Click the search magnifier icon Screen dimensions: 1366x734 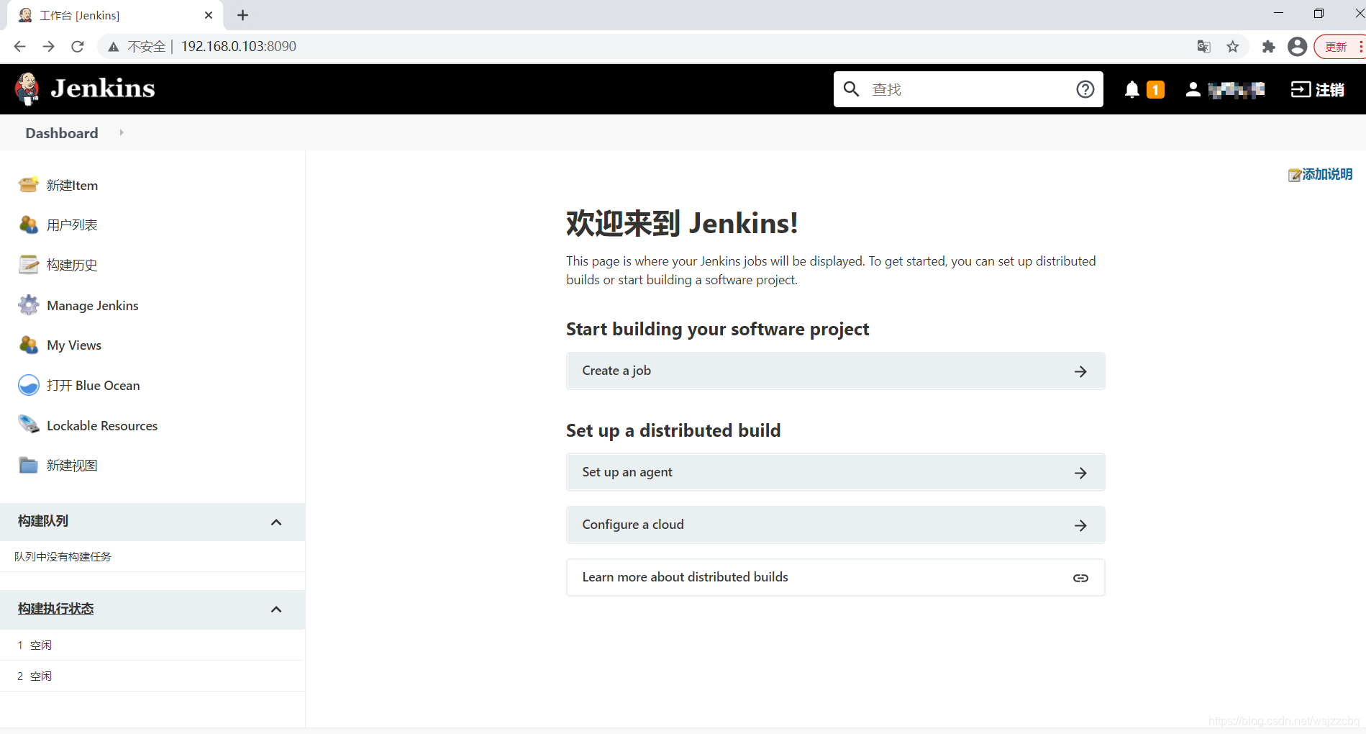(851, 89)
